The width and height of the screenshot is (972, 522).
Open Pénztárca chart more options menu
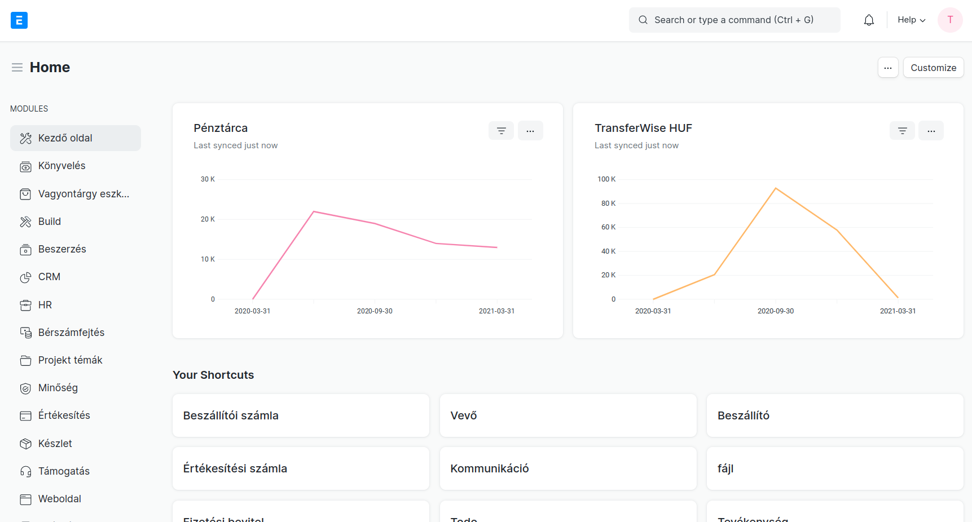(530, 131)
